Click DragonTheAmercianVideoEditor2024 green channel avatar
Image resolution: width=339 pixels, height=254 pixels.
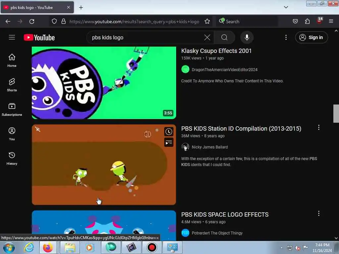coord(185,69)
